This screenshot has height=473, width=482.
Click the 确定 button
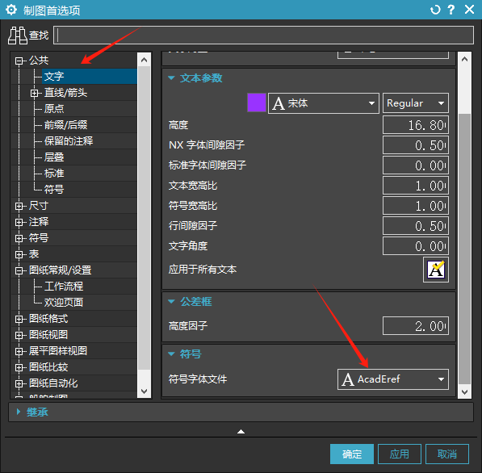click(352, 454)
